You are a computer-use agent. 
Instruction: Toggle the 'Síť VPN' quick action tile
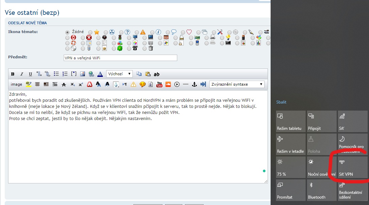(352, 167)
